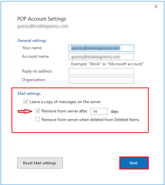
Task: Click the General settings heading
Action: coord(32,41)
